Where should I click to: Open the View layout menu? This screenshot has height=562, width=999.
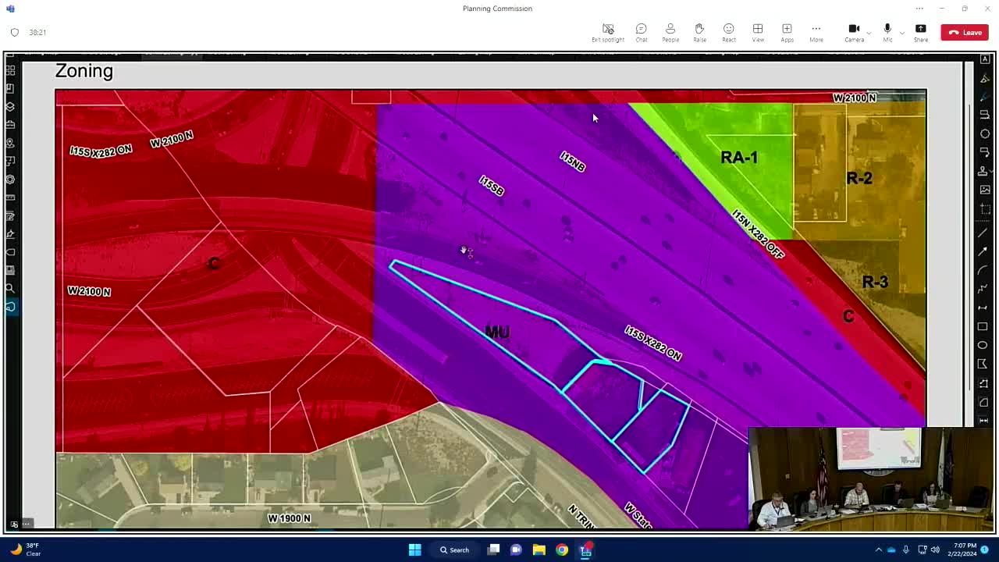pyautogui.click(x=758, y=32)
